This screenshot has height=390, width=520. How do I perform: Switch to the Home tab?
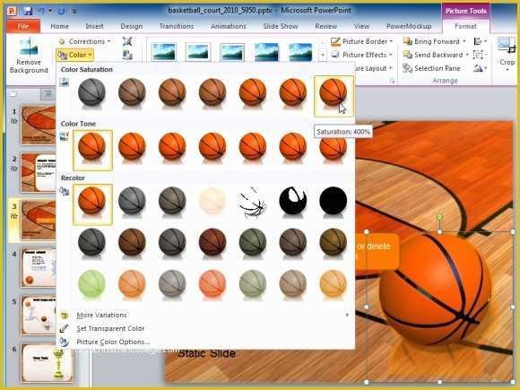[60, 26]
